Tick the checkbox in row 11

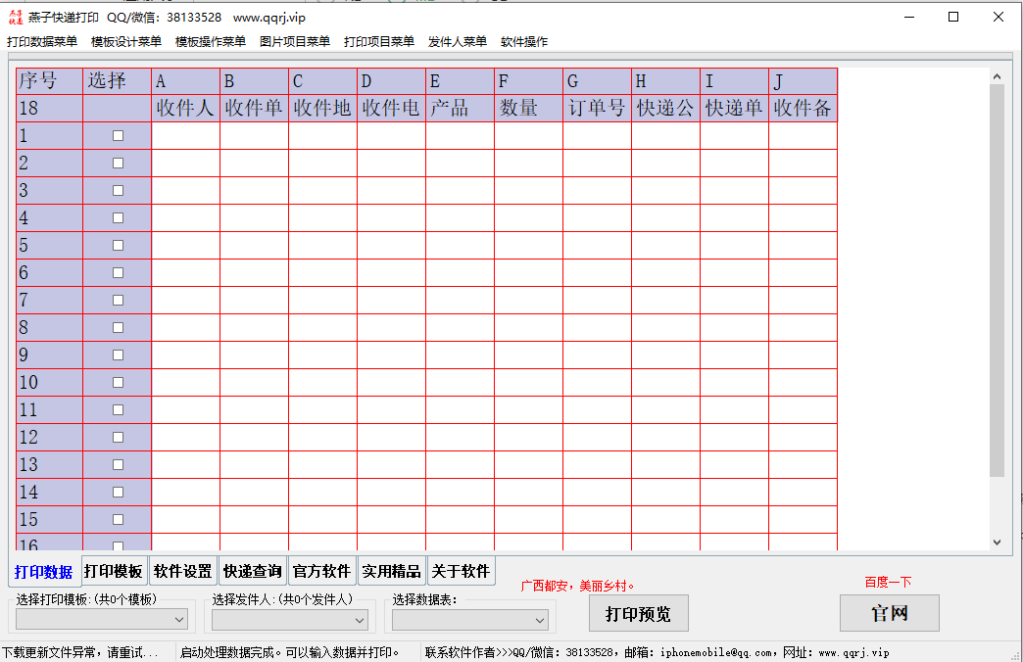pos(119,409)
